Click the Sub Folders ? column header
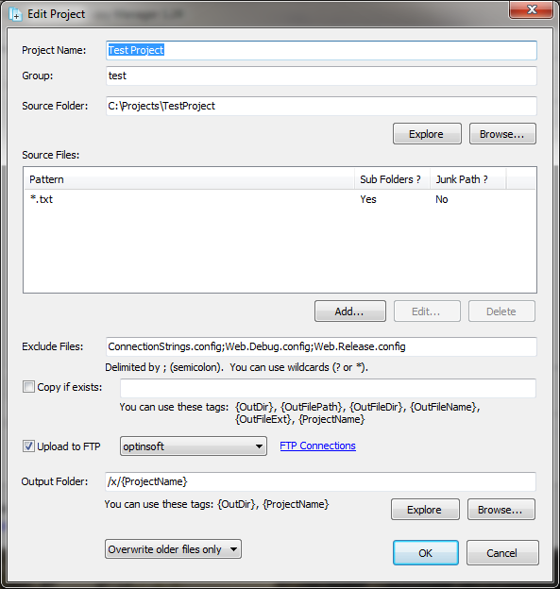 392,179
